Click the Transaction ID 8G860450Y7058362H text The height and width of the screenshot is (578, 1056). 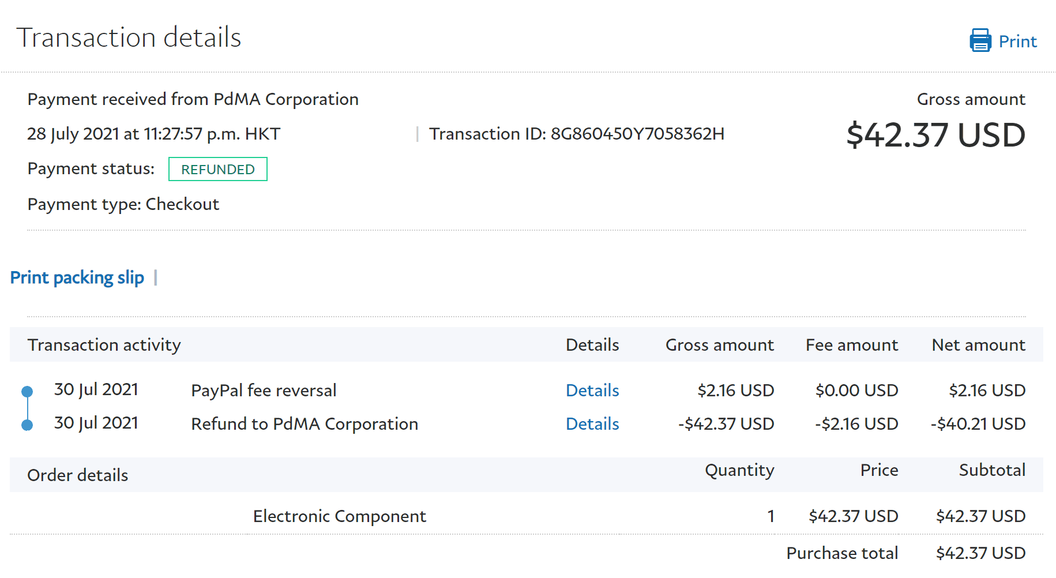click(x=577, y=134)
